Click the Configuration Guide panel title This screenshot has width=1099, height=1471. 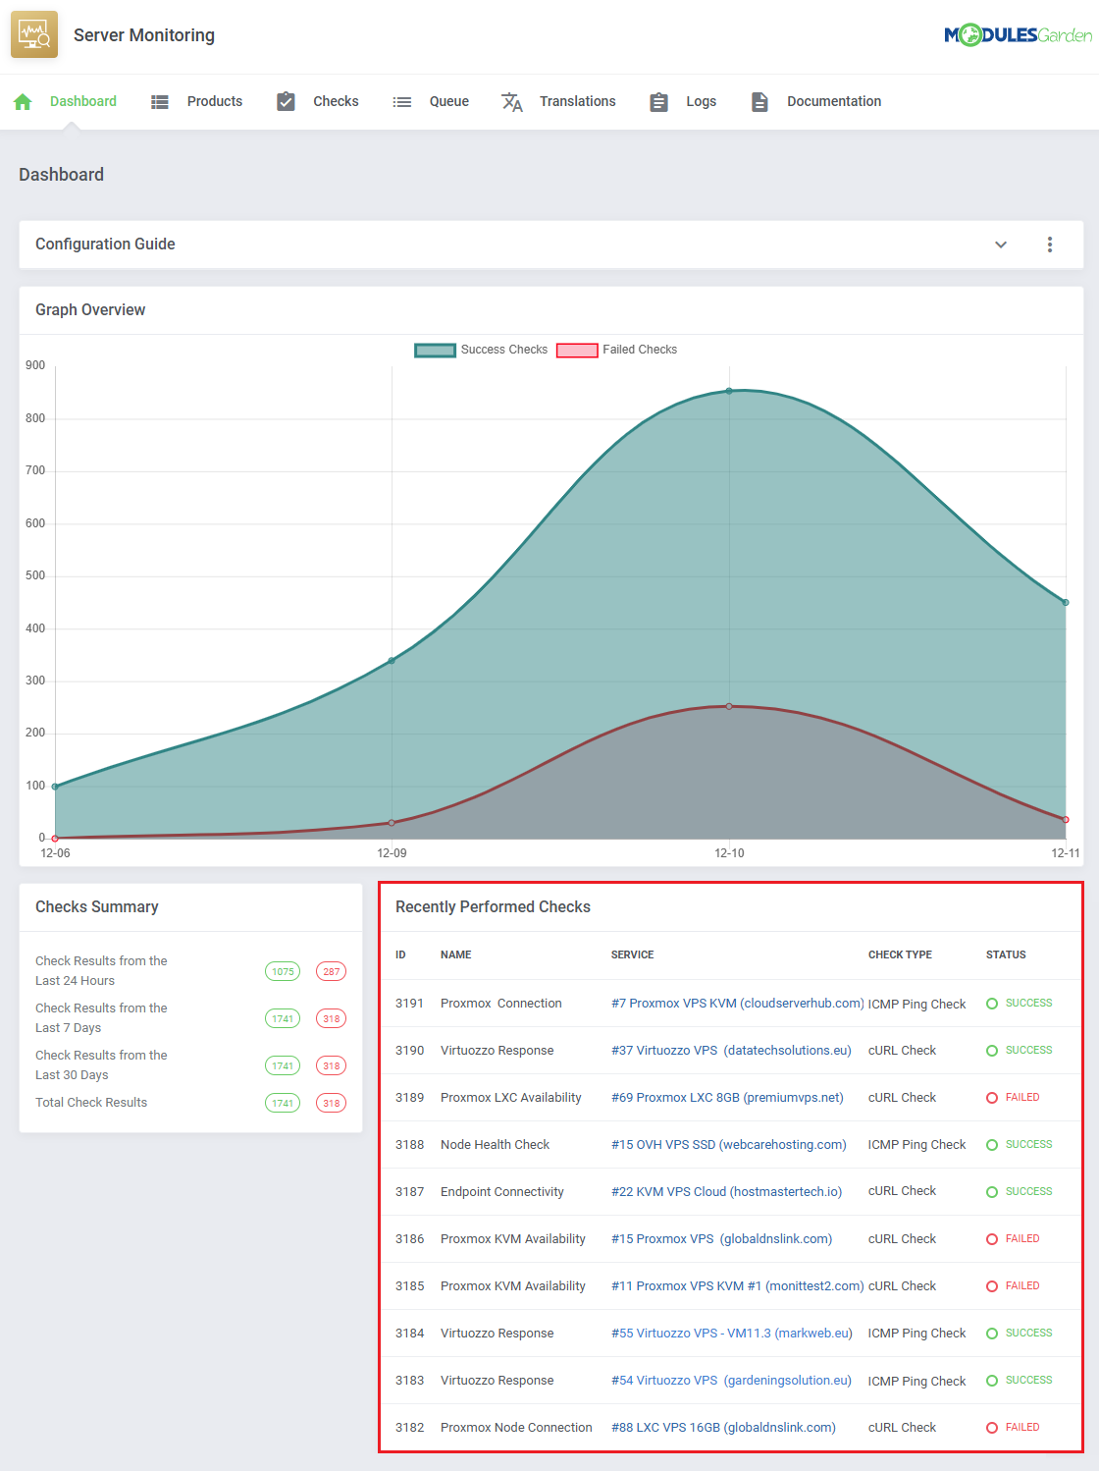point(105,245)
